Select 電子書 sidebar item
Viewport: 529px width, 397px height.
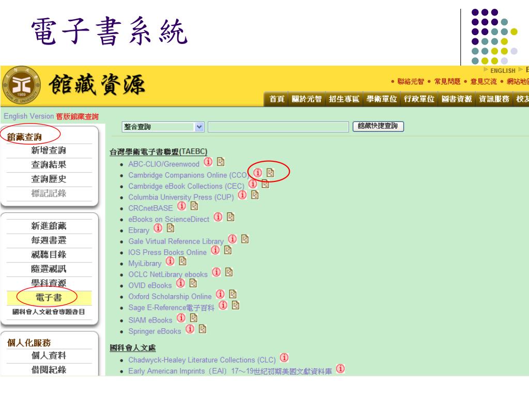(x=49, y=298)
